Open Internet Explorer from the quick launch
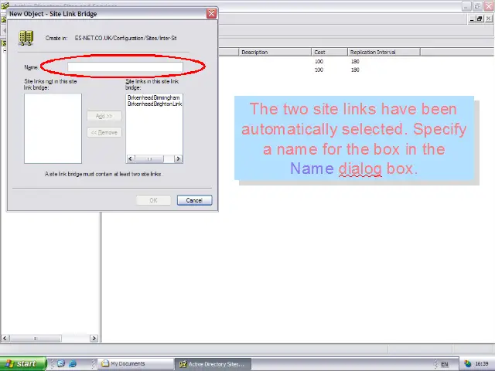Screen dimensions: 495x371 point(73,363)
